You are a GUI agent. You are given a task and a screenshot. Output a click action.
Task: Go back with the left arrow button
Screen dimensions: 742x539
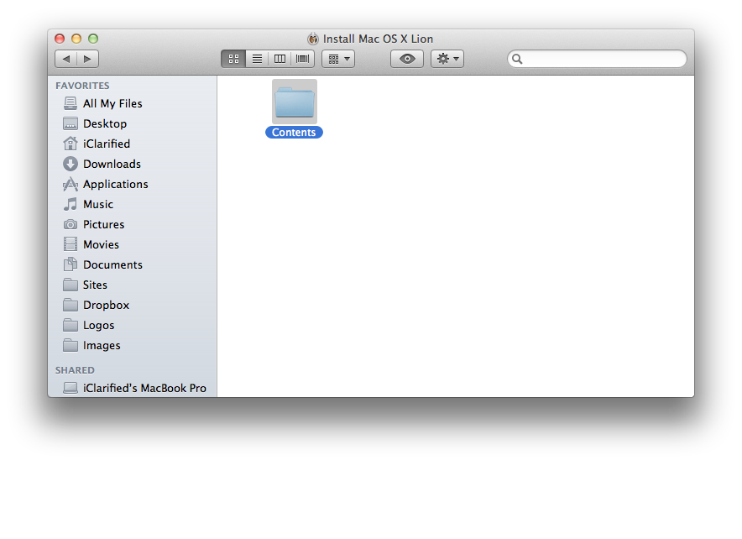(x=66, y=59)
